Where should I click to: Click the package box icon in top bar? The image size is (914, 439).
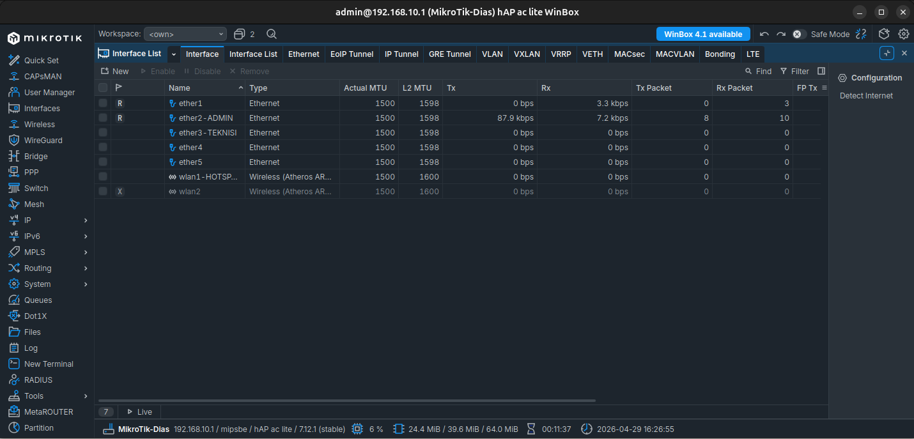tap(884, 34)
